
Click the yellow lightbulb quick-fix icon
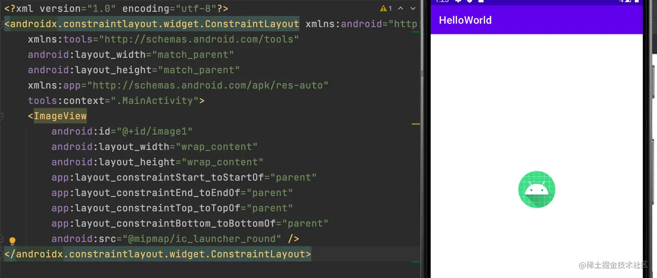pyautogui.click(x=12, y=241)
